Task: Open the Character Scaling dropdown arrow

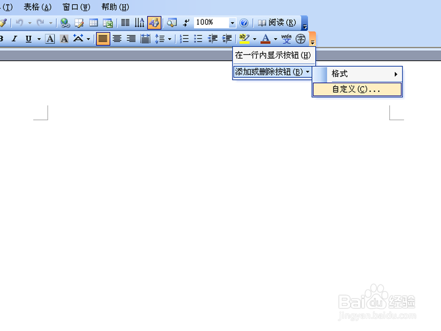Action: (x=88, y=39)
